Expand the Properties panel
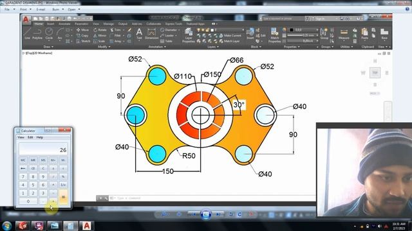 click(292, 47)
